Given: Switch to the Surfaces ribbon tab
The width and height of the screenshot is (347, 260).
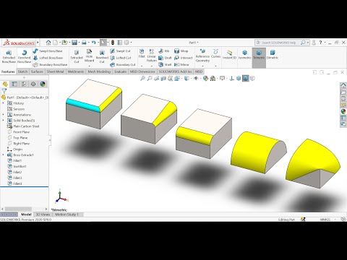Looking at the screenshot, I should point(37,71).
